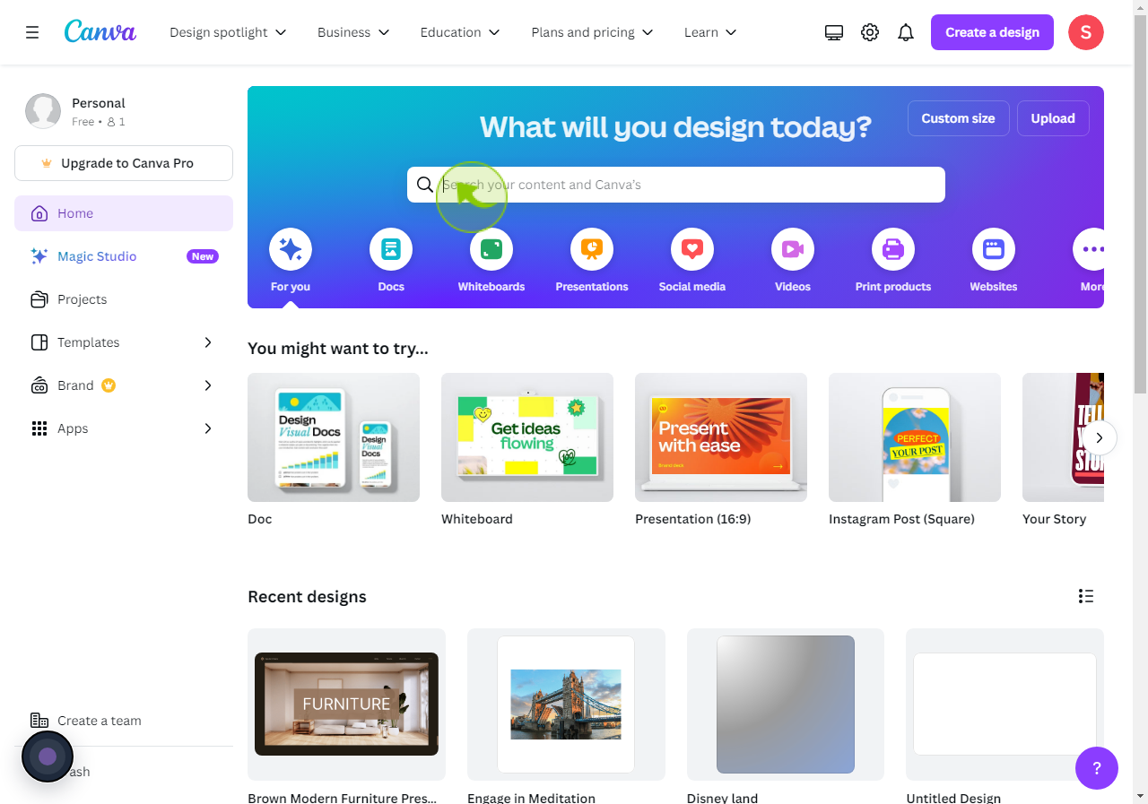
Task: Open the Presentation (16:9) thumbnail
Action: (721, 437)
